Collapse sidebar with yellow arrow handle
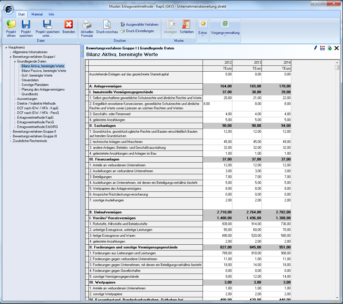This screenshot has width=343, height=304. tap(82, 51)
